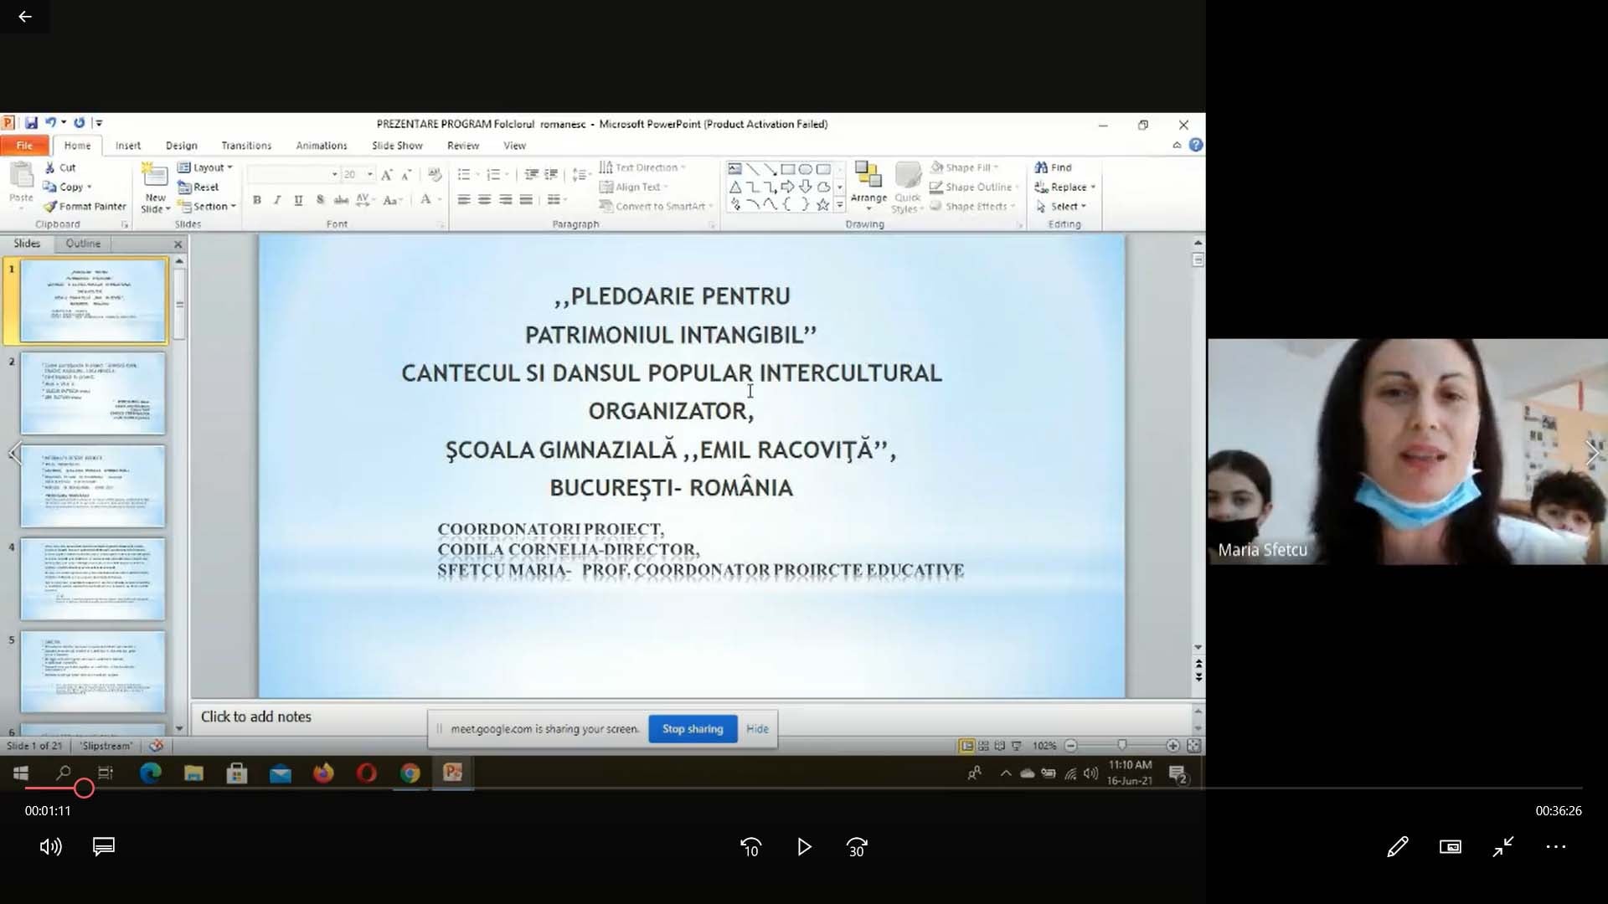Toggle text Shadow formatting
The width and height of the screenshot is (1608, 904).
[x=320, y=200]
